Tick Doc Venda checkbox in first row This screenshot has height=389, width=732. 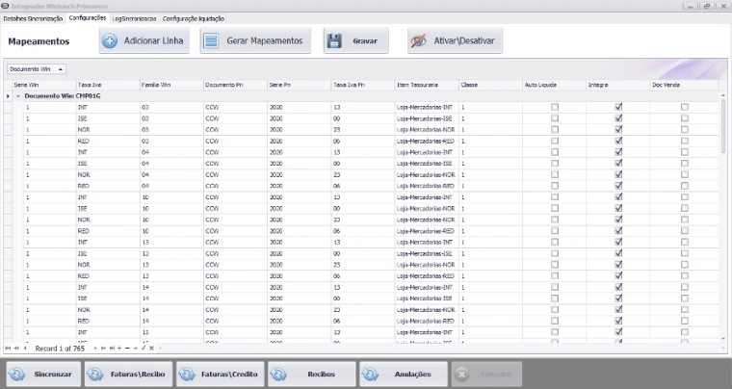point(685,107)
